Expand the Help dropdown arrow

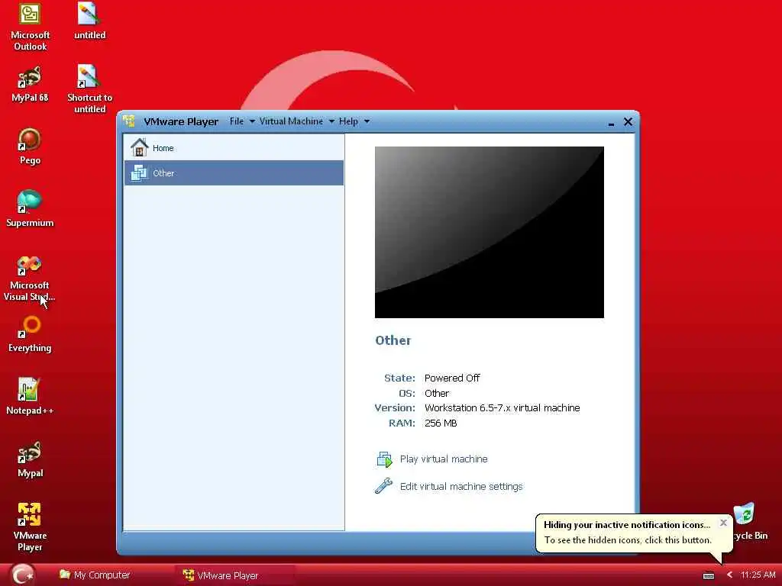coord(367,121)
